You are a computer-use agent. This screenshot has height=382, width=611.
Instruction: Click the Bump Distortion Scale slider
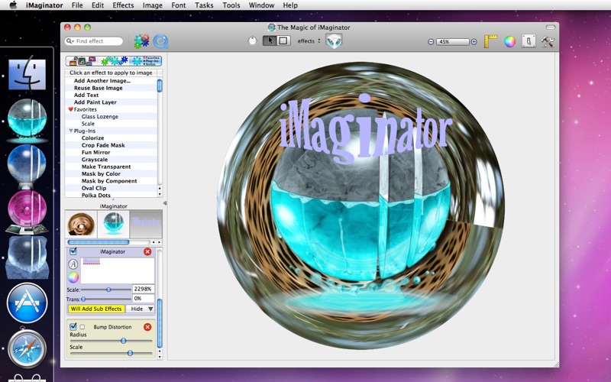click(111, 353)
